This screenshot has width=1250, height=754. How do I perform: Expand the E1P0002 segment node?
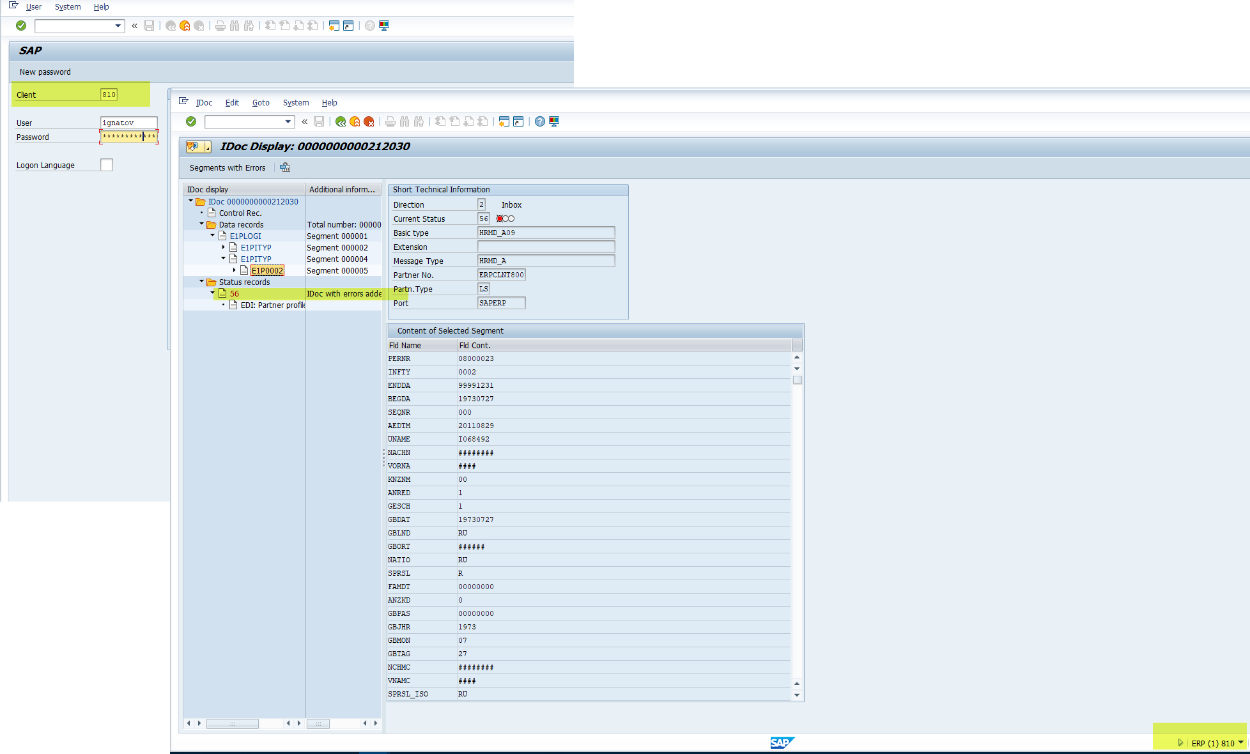point(234,270)
